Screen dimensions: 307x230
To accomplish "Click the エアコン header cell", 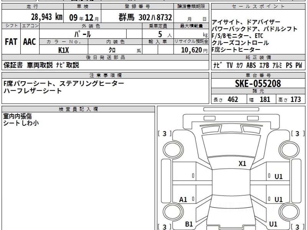I will pyautogui.click(x=30, y=26).
